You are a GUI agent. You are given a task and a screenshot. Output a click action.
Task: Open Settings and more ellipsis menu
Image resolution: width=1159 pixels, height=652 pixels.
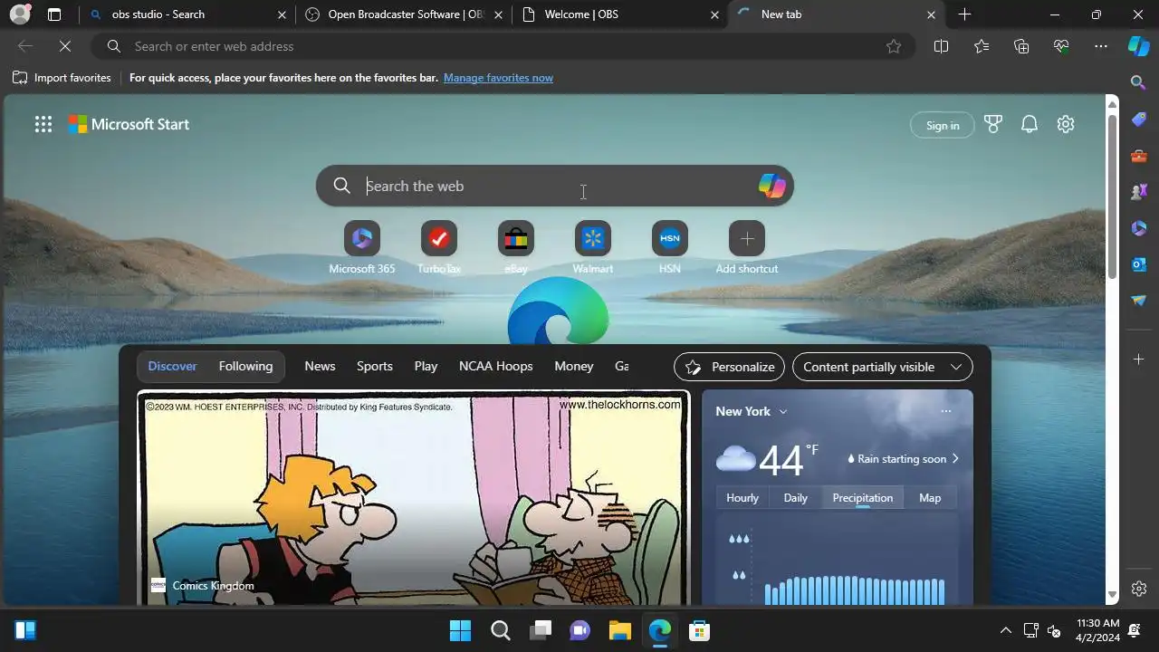1101,46
